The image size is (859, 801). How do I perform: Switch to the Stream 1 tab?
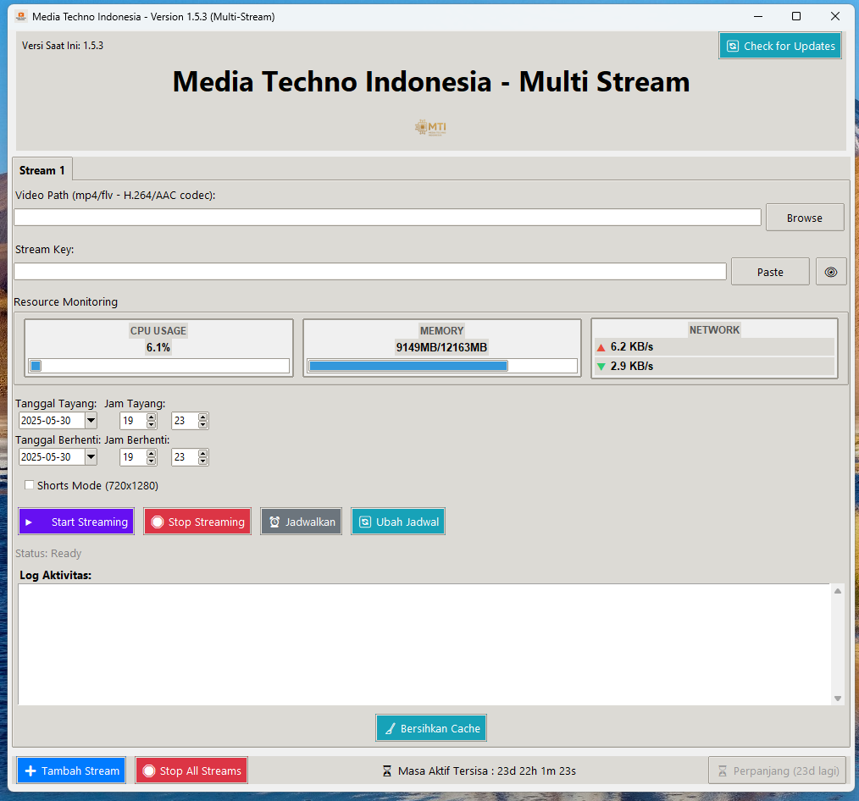pyautogui.click(x=42, y=170)
